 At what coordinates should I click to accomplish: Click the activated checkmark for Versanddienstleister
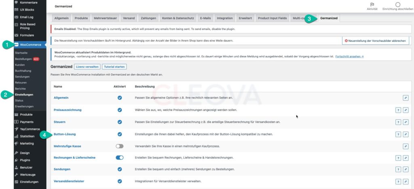120,181
